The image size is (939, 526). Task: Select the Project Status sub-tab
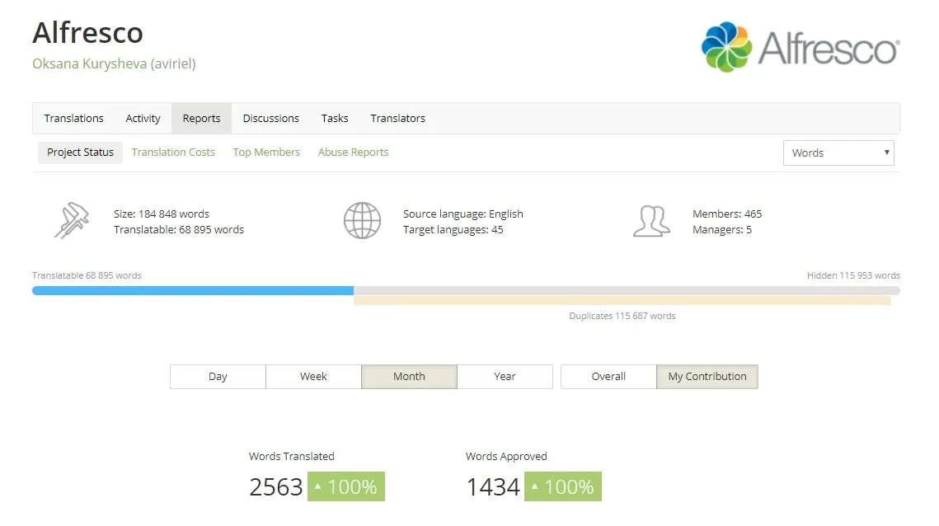[x=80, y=153]
